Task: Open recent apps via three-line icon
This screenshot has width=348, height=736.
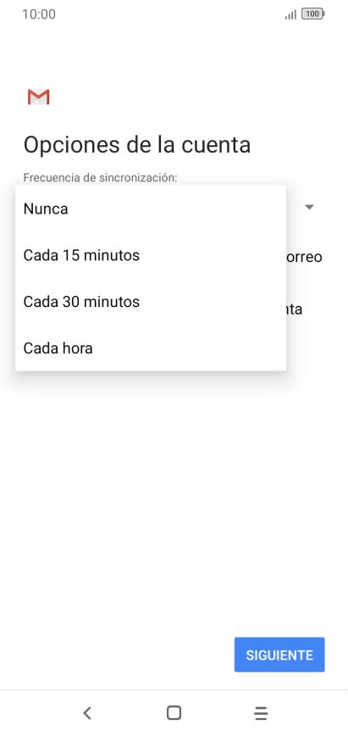Action: [x=261, y=713]
